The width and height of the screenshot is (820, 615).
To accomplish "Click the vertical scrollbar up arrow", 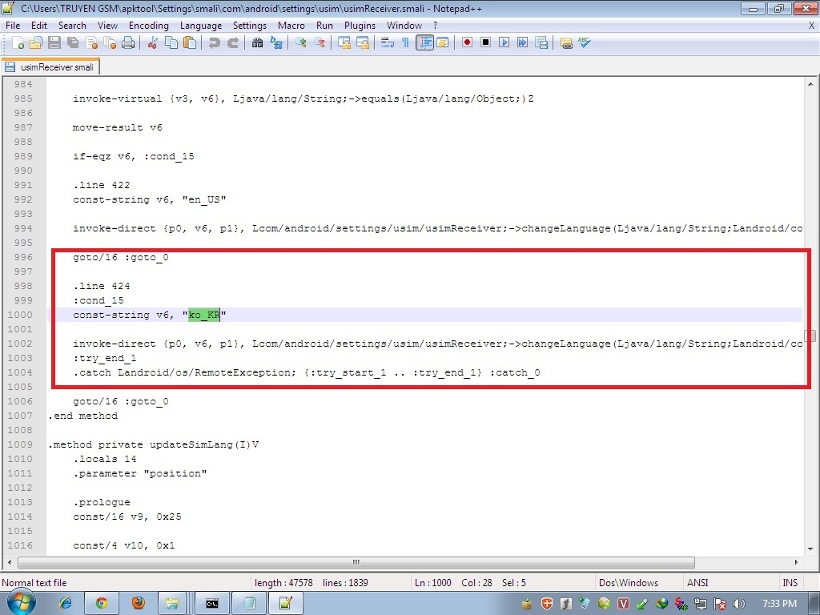I will tap(810, 83).
